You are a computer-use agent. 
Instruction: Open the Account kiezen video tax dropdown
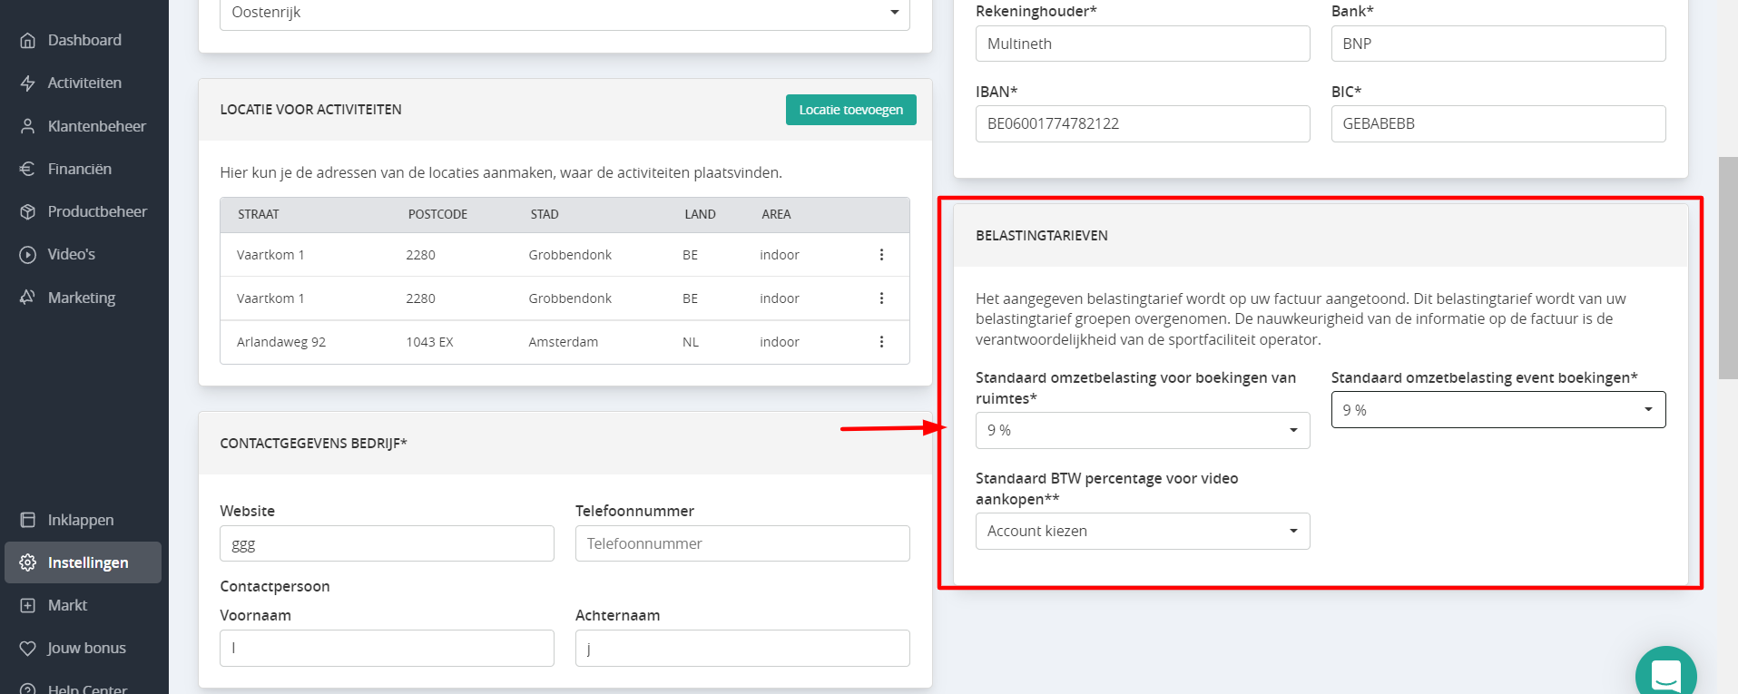click(1143, 531)
